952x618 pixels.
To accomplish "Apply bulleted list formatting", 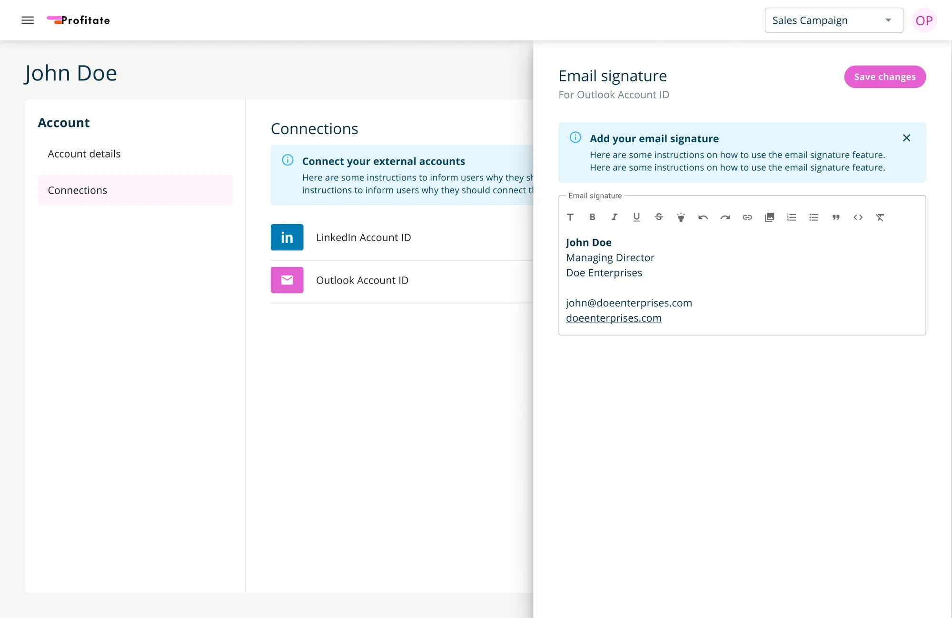I will click(x=814, y=217).
